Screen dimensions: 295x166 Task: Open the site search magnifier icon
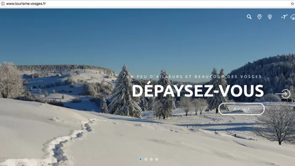[x=249, y=17]
